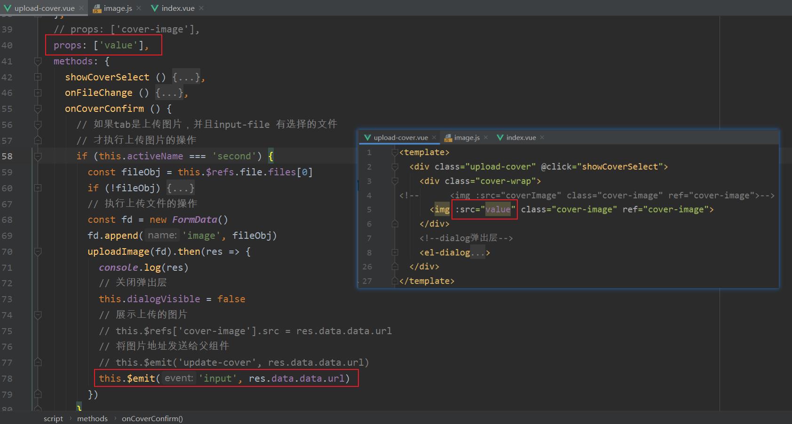
Task: Close index.vue tab in the inset template window
Action: click(x=542, y=137)
